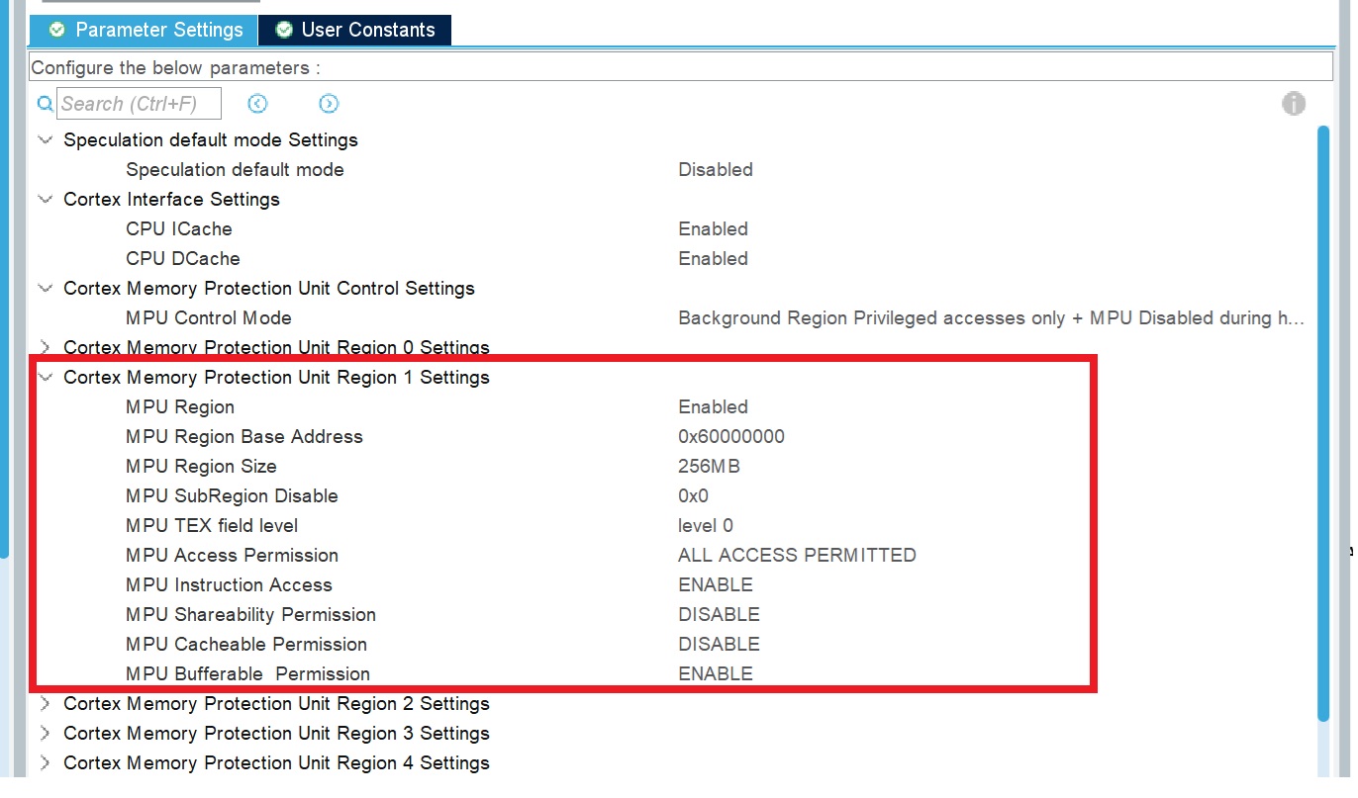Change Bufferable Permission ENABLE value

[716, 673]
